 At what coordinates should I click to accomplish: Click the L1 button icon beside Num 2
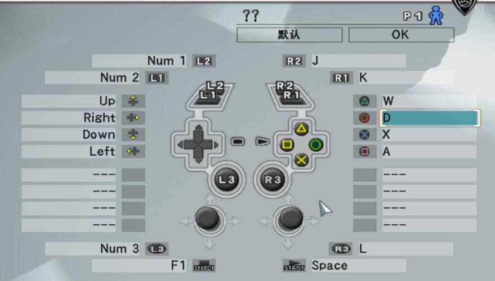[x=157, y=78]
